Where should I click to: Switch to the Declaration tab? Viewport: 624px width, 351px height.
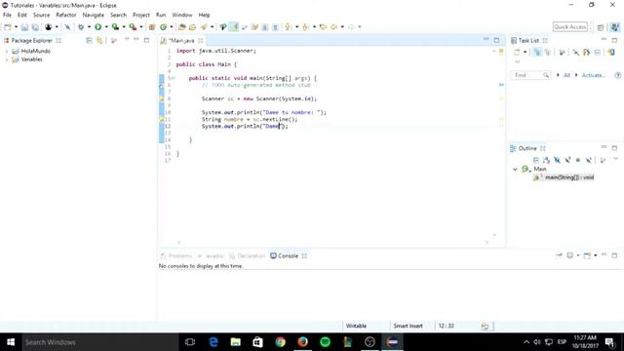pos(247,255)
